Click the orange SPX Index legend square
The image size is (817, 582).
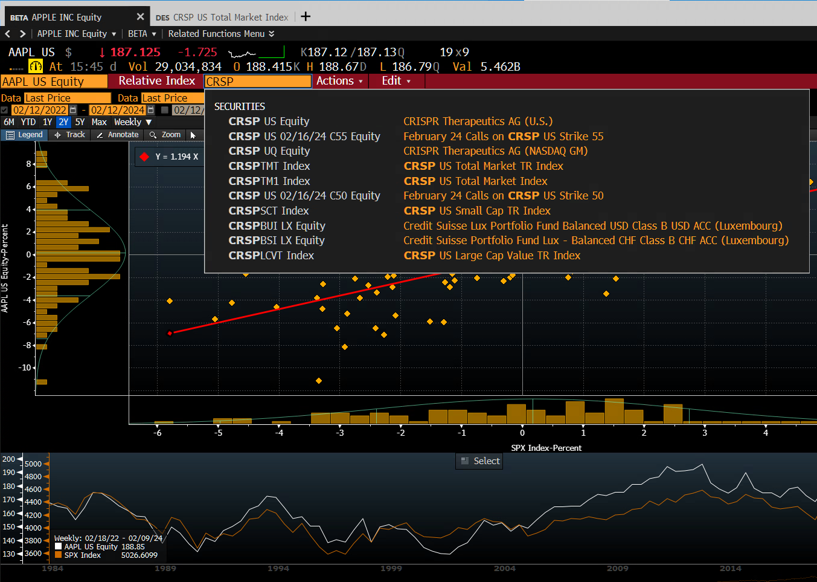[58, 555]
